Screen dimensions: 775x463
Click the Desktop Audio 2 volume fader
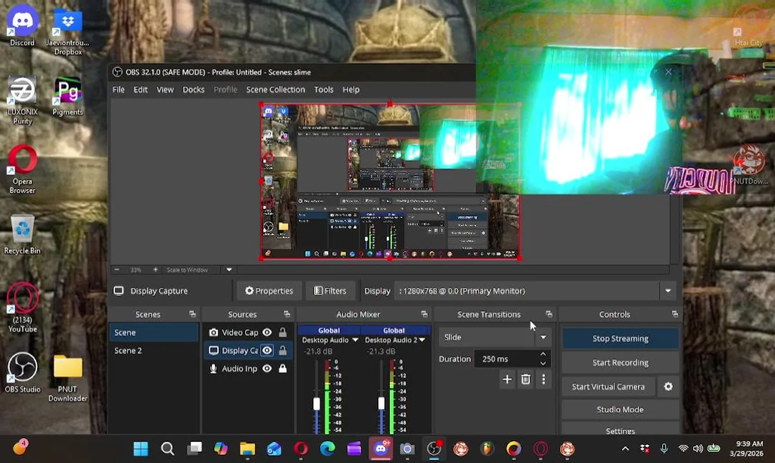(381, 404)
